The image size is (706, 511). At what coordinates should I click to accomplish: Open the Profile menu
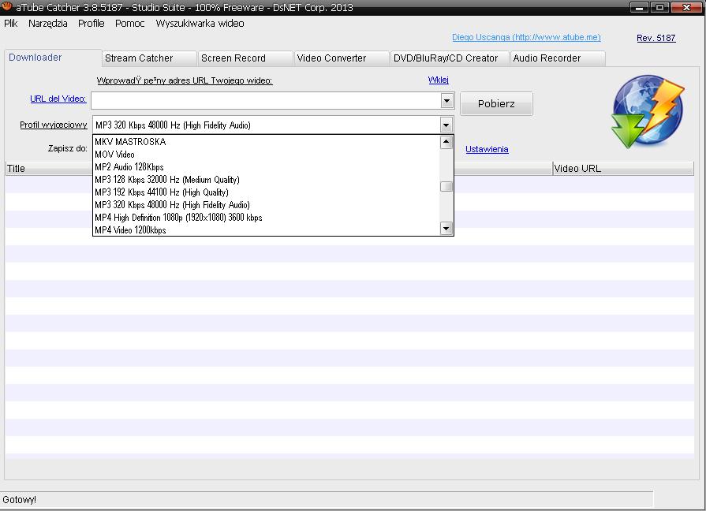coord(91,24)
